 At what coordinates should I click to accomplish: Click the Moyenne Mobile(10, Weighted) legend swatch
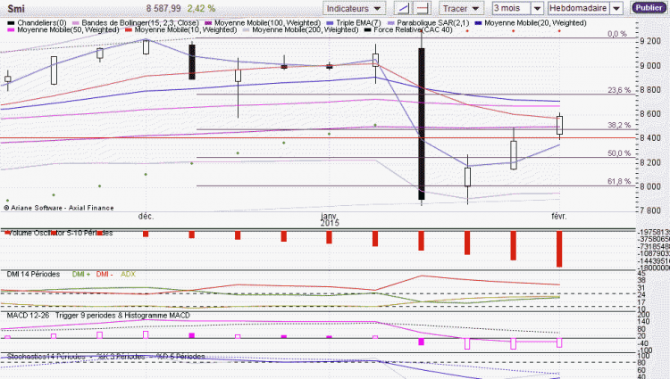pos(128,29)
